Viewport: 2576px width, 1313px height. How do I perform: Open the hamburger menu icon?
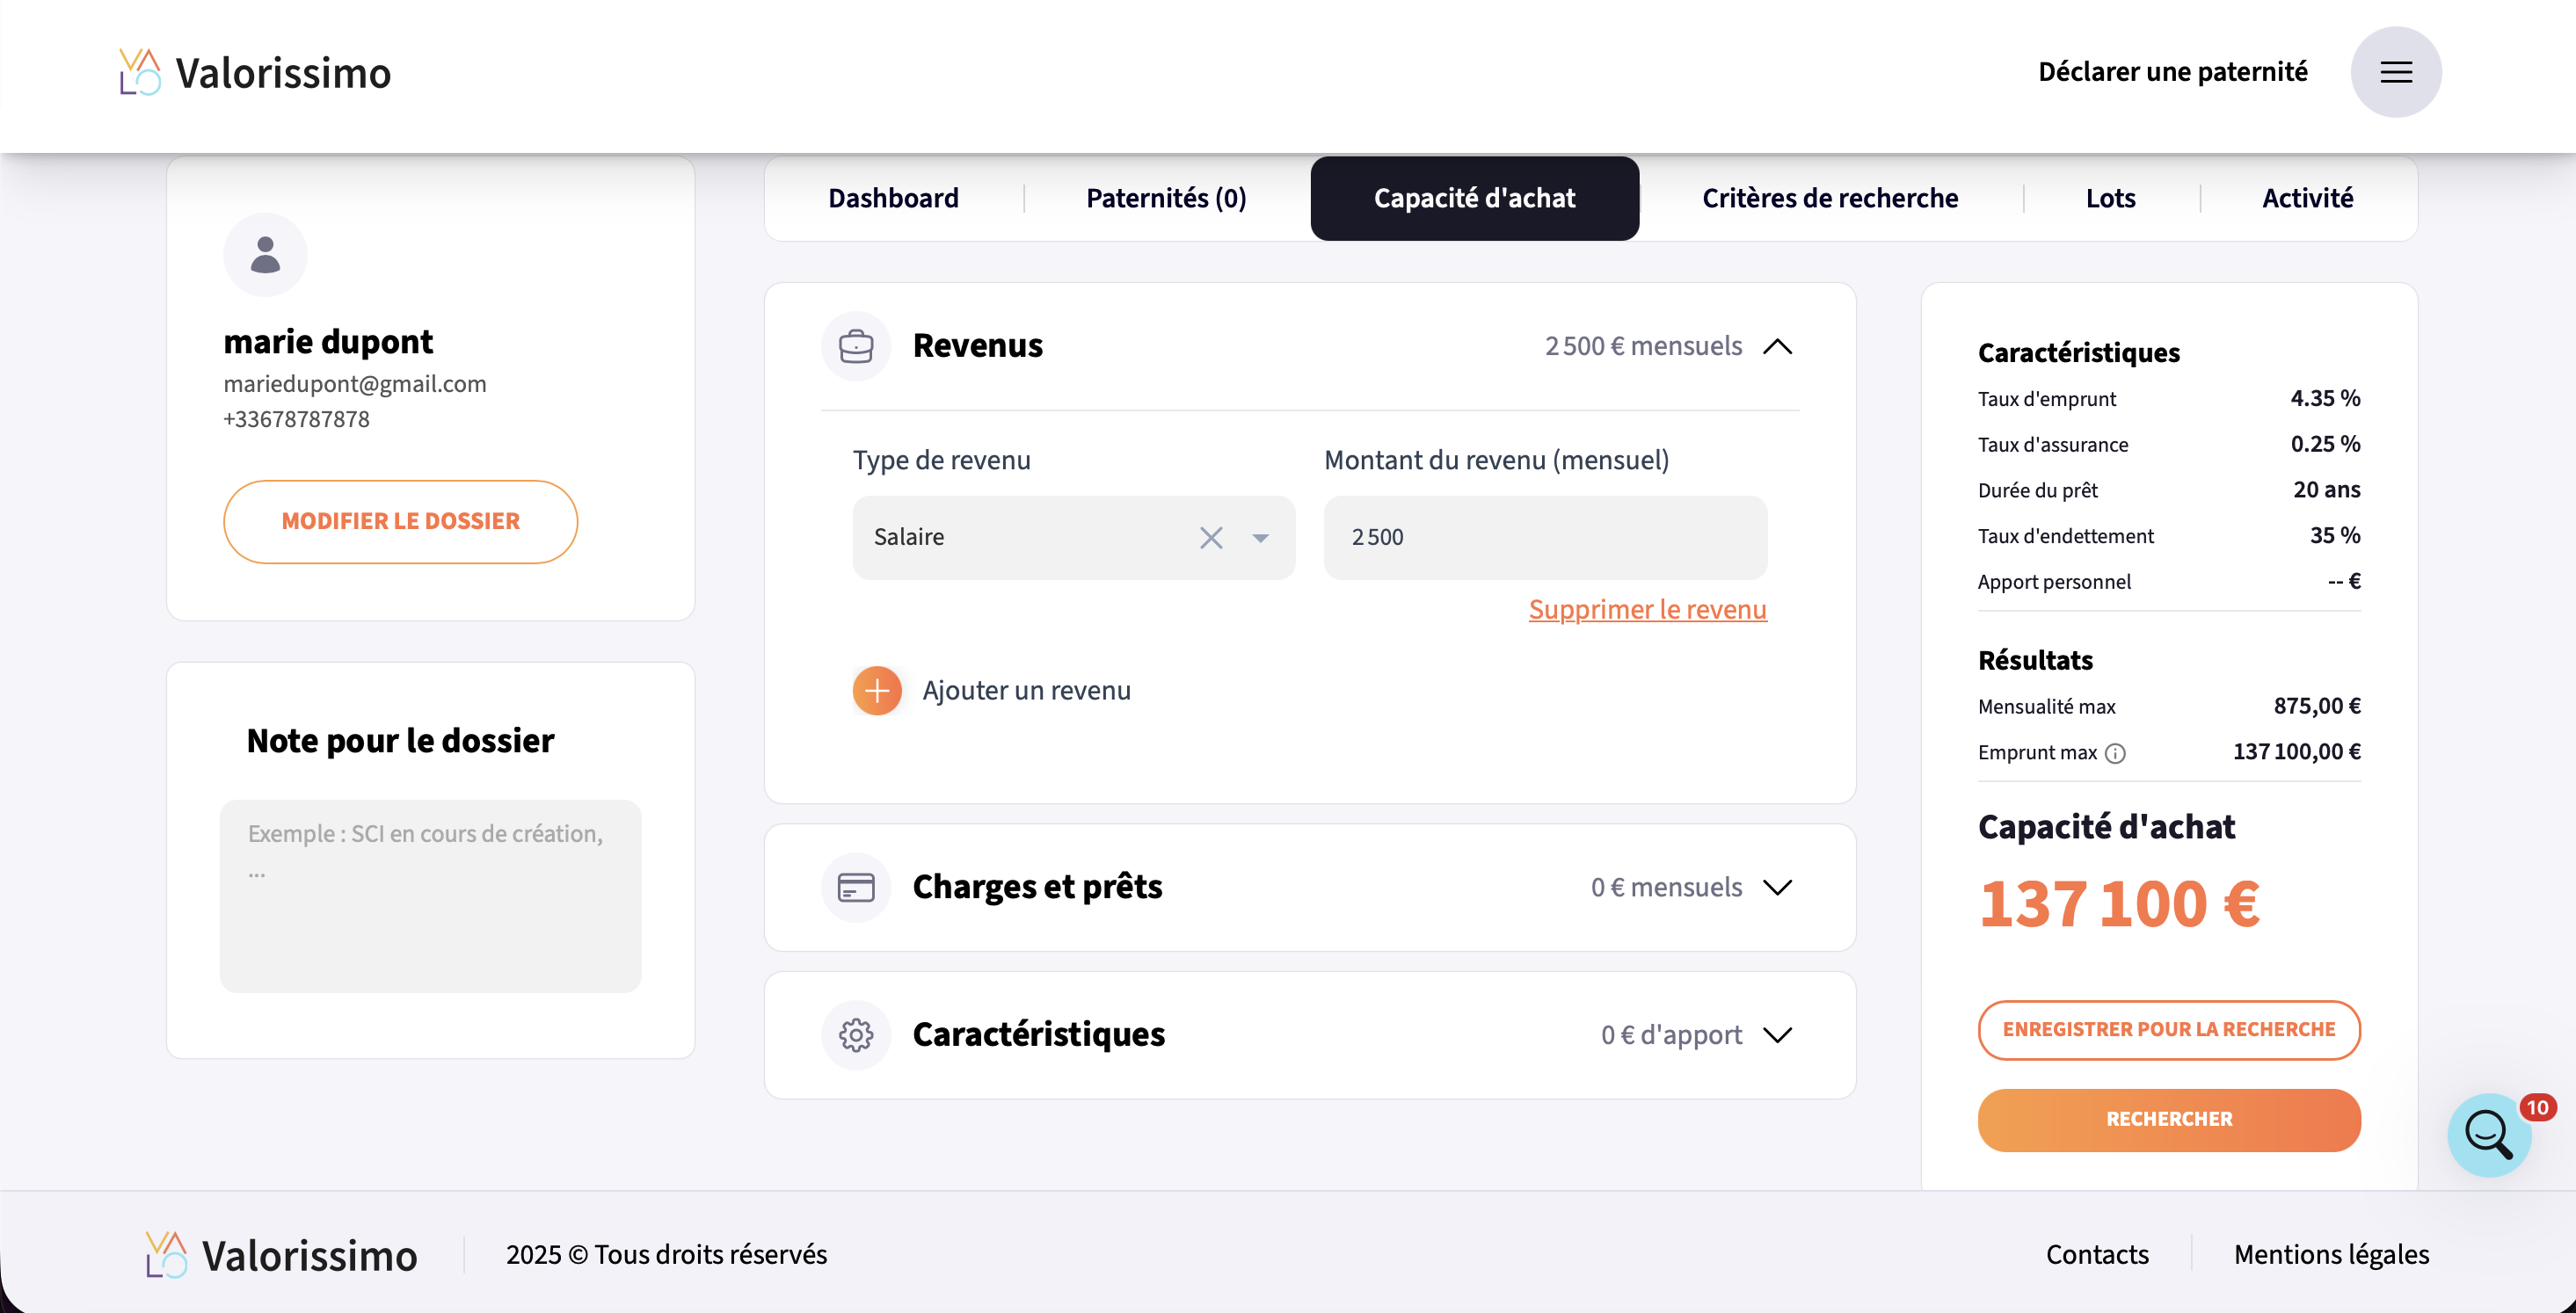(2395, 72)
